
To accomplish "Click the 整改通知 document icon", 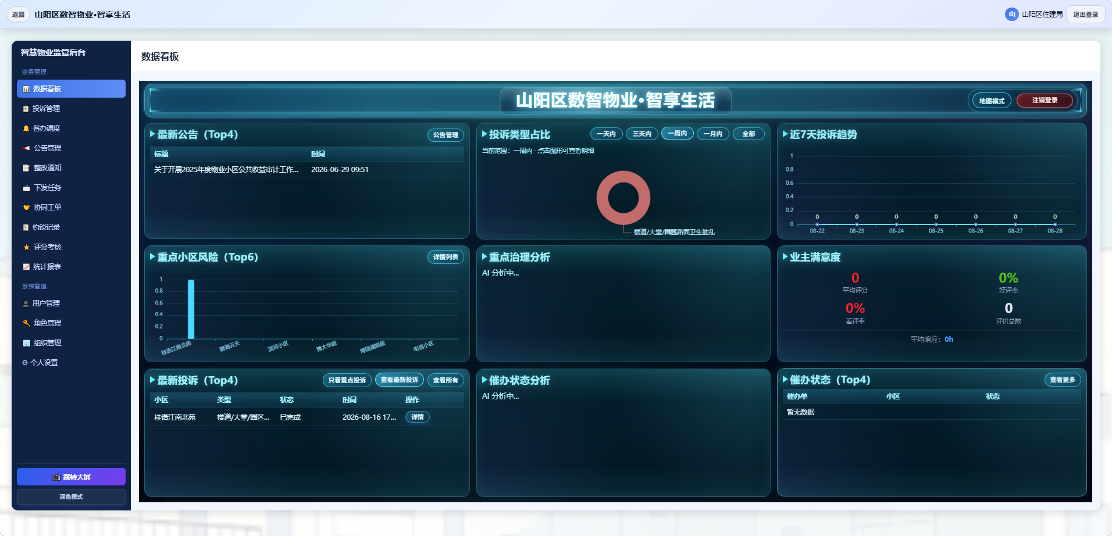I will pyautogui.click(x=26, y=168).
